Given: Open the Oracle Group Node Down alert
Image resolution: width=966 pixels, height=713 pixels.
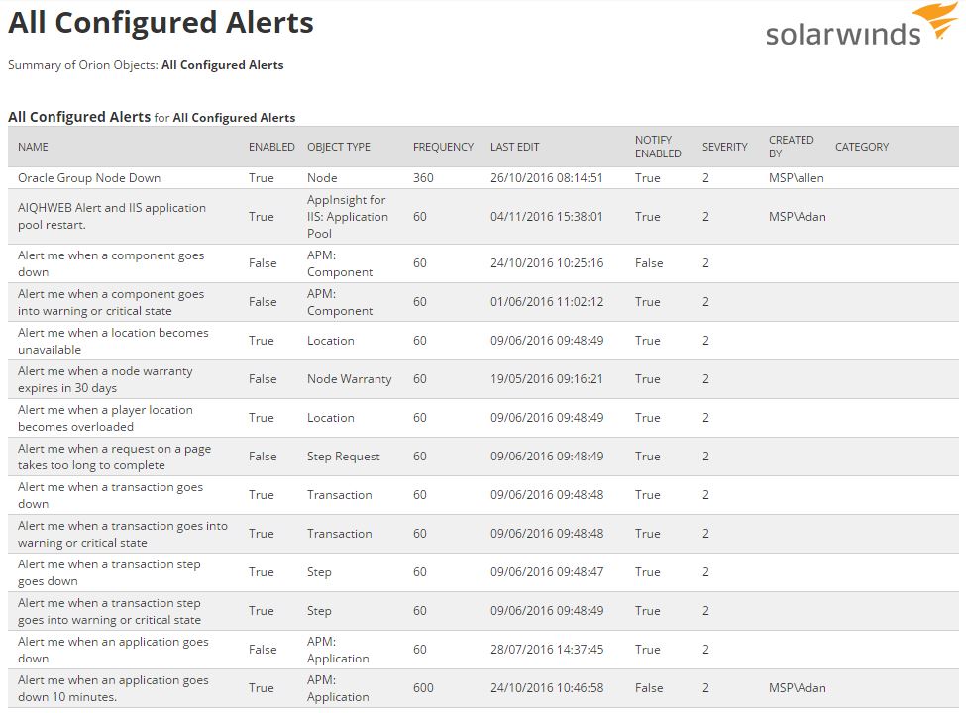Looking at the screenshot, I should [x=89, y=178].
